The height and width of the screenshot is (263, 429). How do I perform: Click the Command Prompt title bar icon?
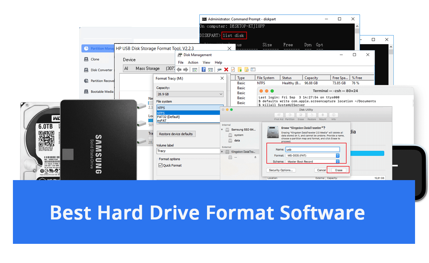(x=204, y=19)
